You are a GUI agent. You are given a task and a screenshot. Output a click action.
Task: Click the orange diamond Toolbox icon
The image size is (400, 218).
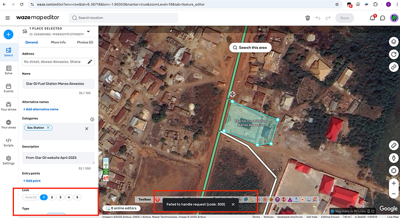point(271,199)
